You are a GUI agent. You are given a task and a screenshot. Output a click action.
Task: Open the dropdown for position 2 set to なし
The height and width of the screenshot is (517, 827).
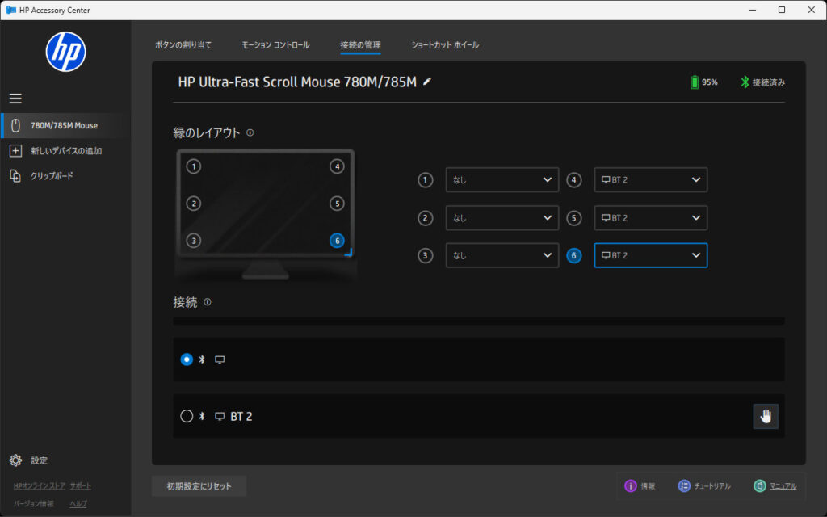click(502, 218)
